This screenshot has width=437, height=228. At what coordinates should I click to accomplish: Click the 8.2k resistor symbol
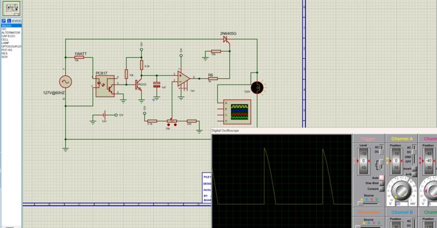[x=142, y=65]
